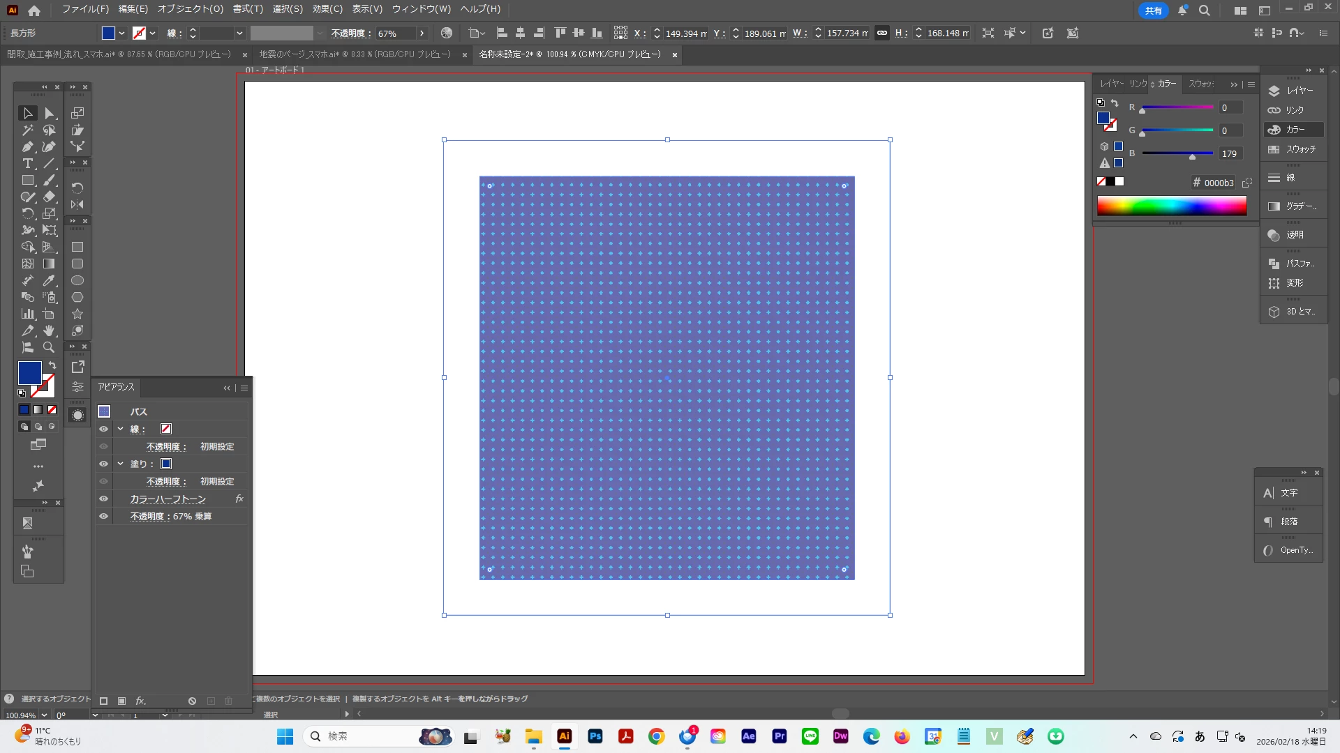
Task: Select the Type tool
Action: [x=27, y=164]
